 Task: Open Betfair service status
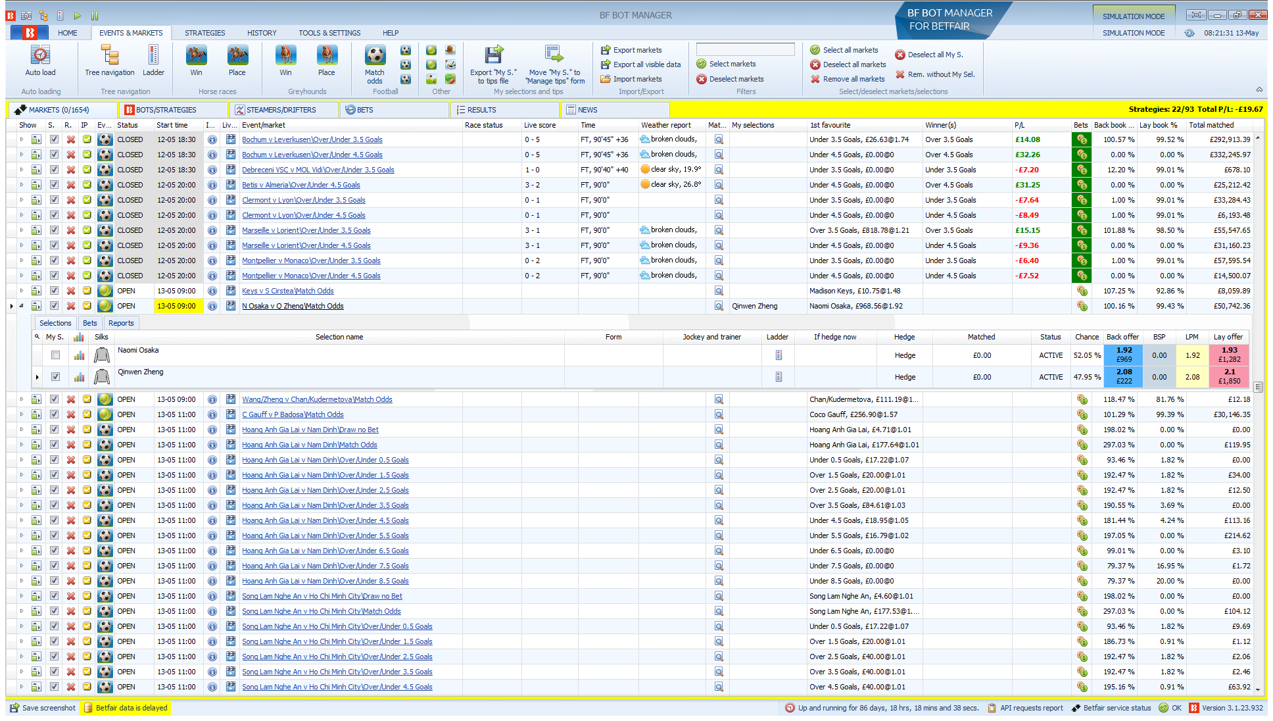click(1111, 708)
